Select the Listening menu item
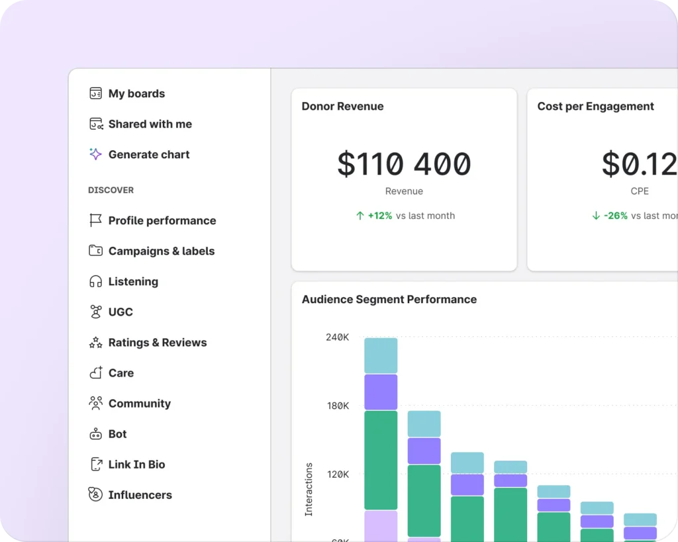The height and width of the screenshot is (542, 678). point(133,281)
